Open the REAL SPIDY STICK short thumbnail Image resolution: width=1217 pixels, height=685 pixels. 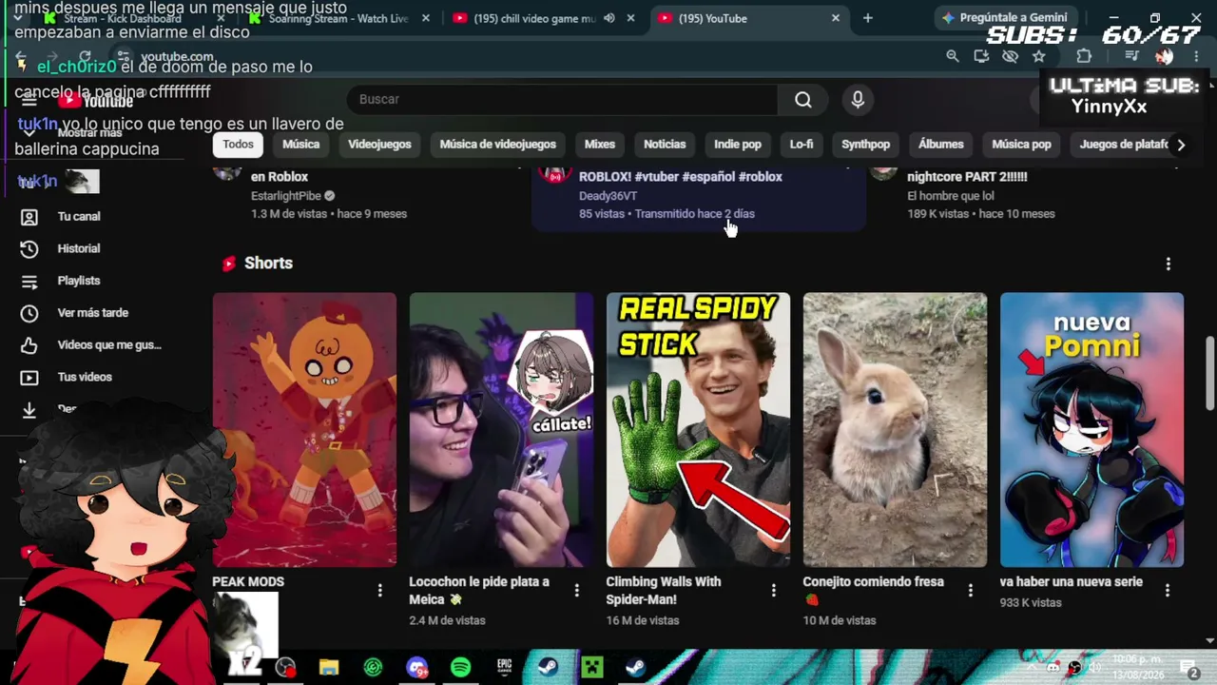(698, 430)
